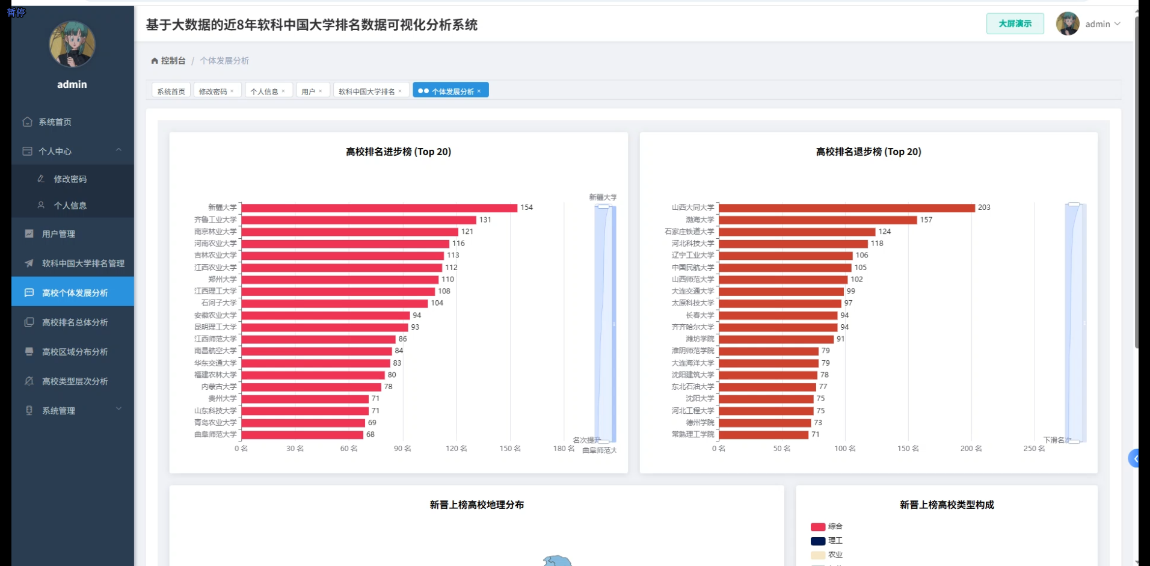
Task: Click the 新疆大学 bar valued 154
Action: 380,208
